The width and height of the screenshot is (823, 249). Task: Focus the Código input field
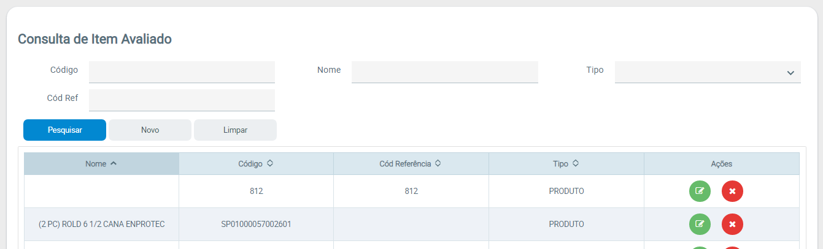tap(182, 72)
